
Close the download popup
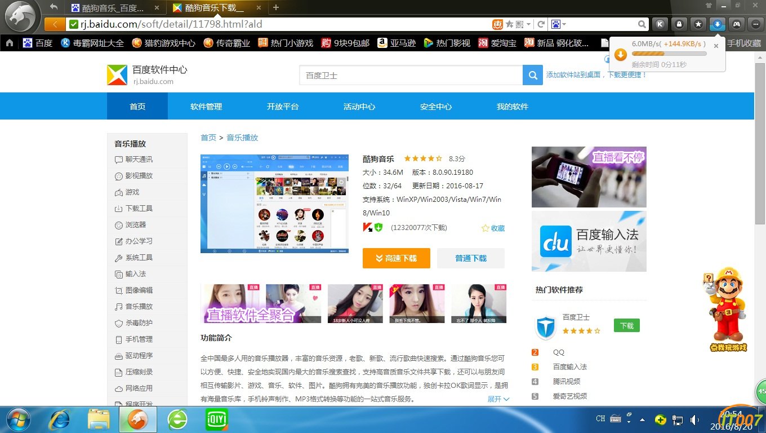[x=716, y=46]
